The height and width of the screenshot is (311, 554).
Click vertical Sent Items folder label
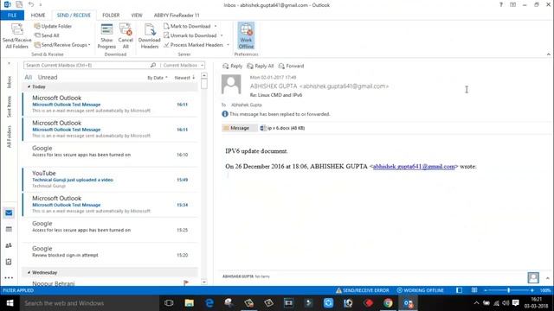(10, 106)
